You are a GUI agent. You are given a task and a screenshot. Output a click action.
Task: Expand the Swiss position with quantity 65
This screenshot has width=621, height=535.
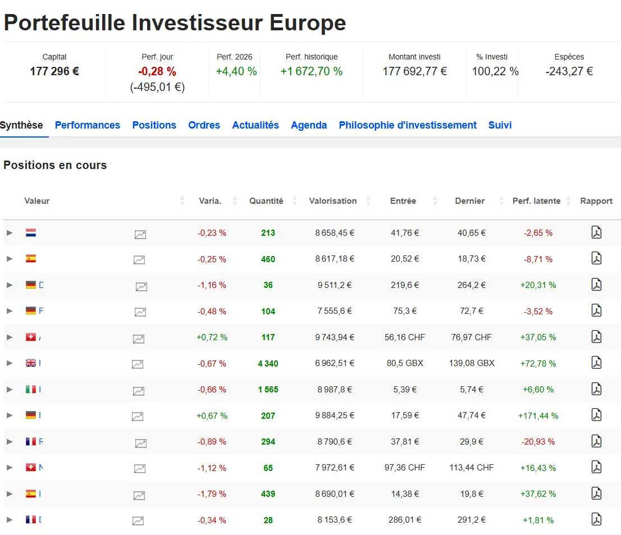point(10,468)
